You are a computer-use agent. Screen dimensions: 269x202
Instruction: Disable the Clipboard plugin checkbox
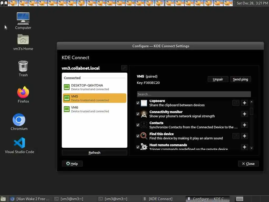click(x=138, y=103)
